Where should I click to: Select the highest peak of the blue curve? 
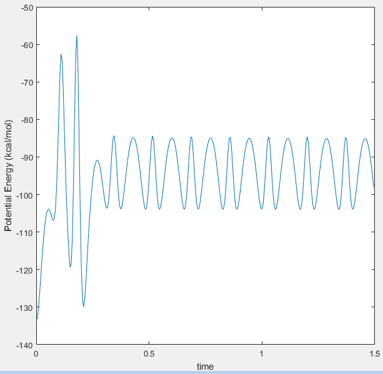coord(77,36)
